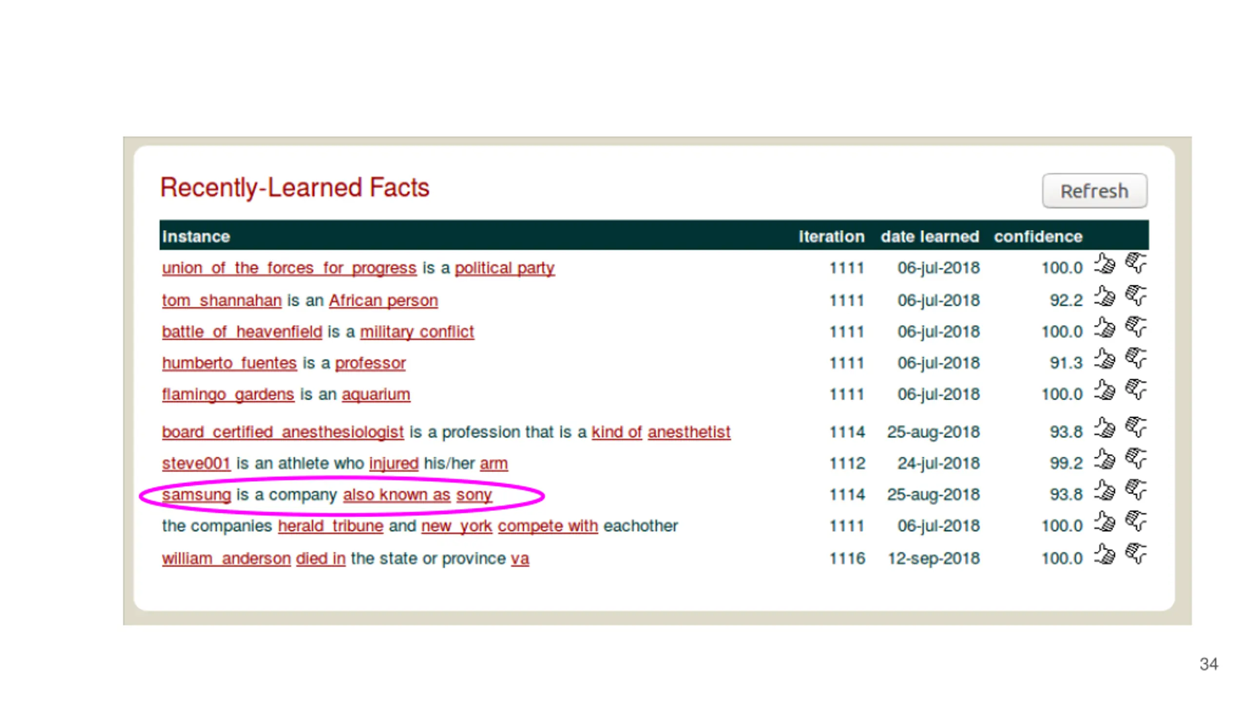The height and width of the screenshot is (702, 1248).
Task: Click the herald_tribune company link
Action: coord(331,526)
